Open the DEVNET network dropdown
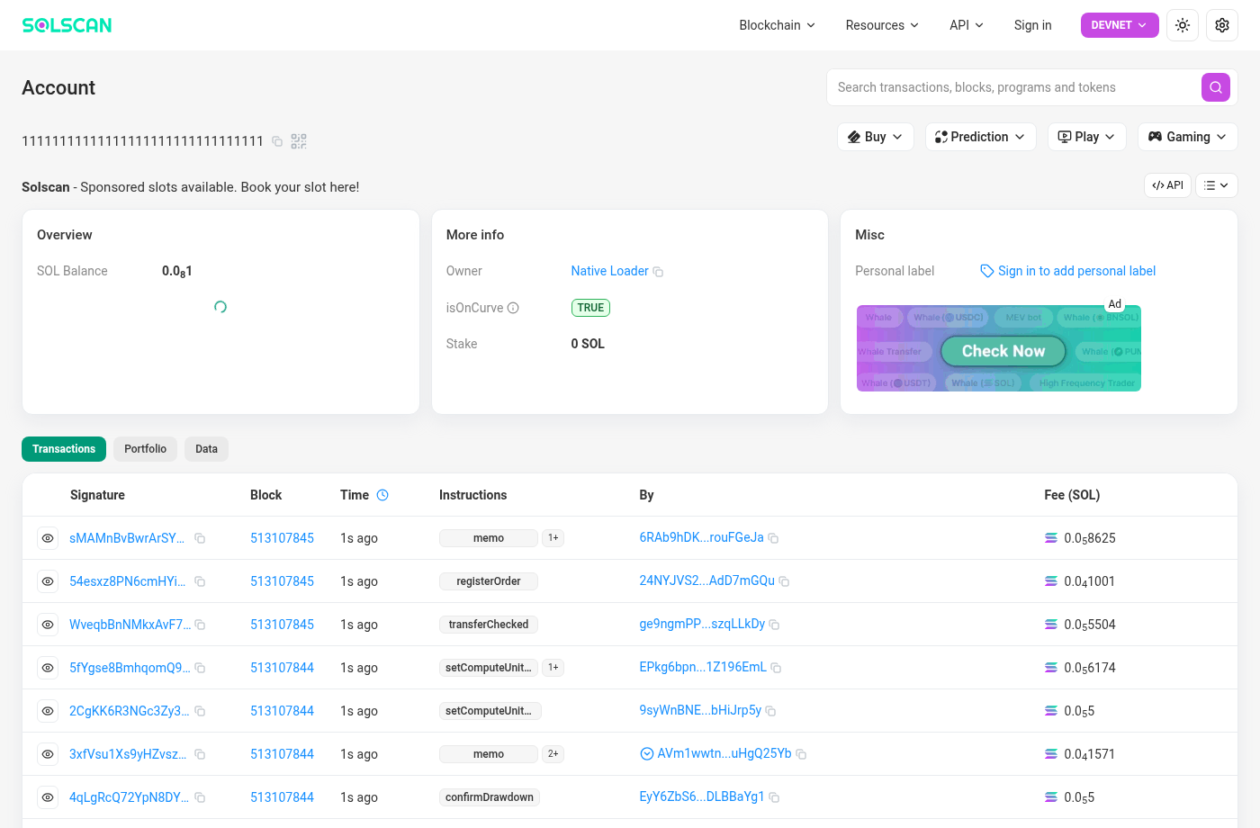The height and width of the screenshot is (828, 1260). pyautogui.click(x=1120, y=25)
